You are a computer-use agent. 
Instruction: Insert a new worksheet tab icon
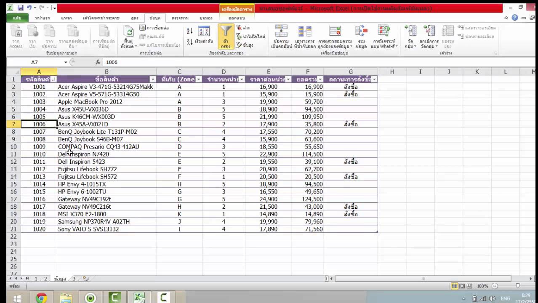pos(85,279)
